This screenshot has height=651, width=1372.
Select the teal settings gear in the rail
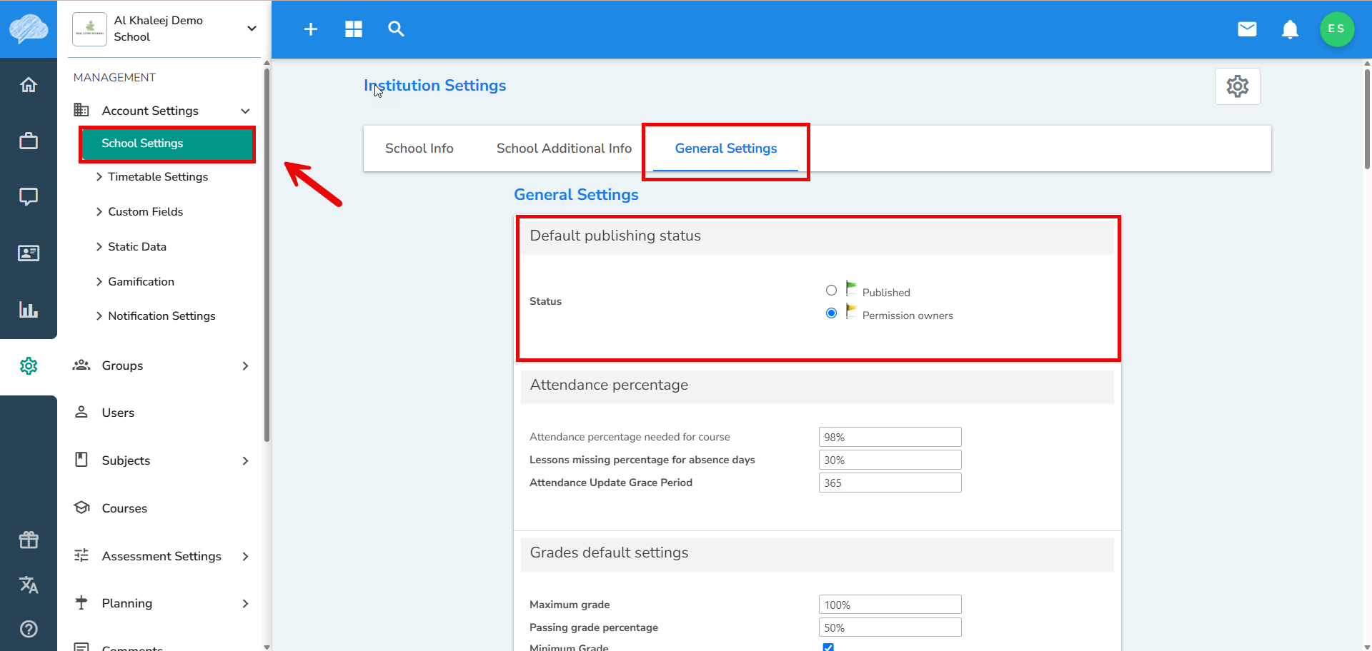[x=29, y=366]
